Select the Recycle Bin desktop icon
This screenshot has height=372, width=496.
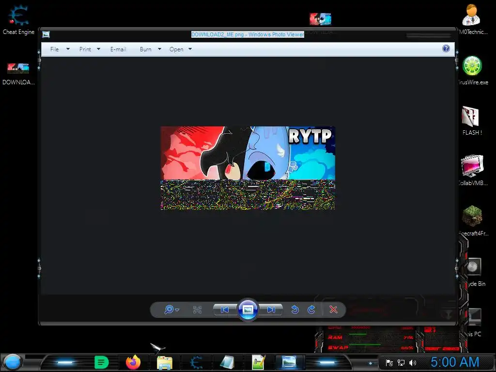tap(475, 272)
